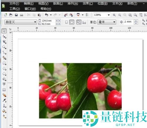The width and height of the screenshot is (147, 128).
Task: Click the Open file folder icon
Action: click(11, 15)
